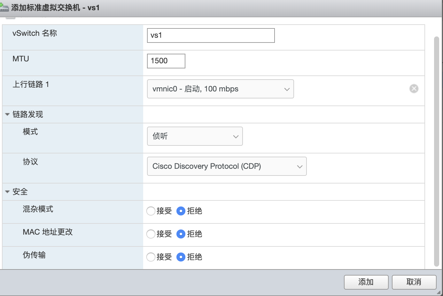Screen dimensions: 443x296
Task: Collapse the 链路发现 section
Action: 7,114
